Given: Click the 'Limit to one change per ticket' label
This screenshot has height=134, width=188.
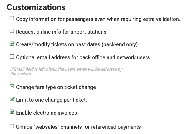Looking at the screenshot, I should [51, 100].
